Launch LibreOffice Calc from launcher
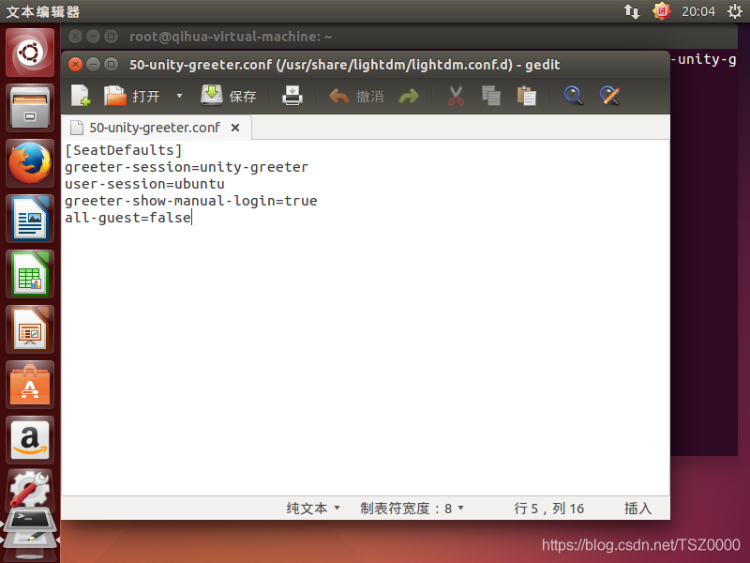The width and height of the screenshot is (750, 563). tap(30, 274)
